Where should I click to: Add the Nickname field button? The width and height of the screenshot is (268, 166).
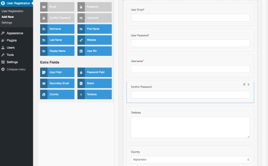pos(57,29)
